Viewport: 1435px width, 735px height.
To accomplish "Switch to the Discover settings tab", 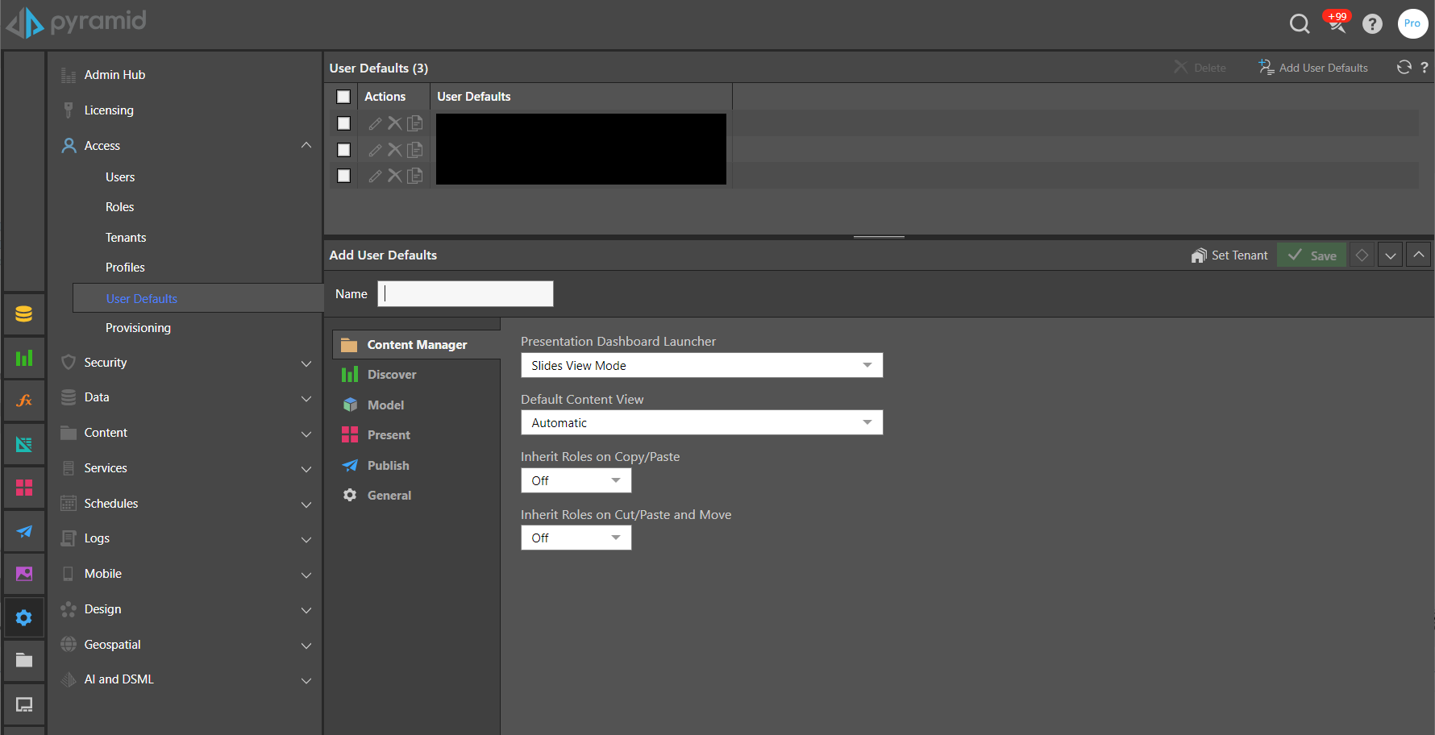I will point(392,375).
